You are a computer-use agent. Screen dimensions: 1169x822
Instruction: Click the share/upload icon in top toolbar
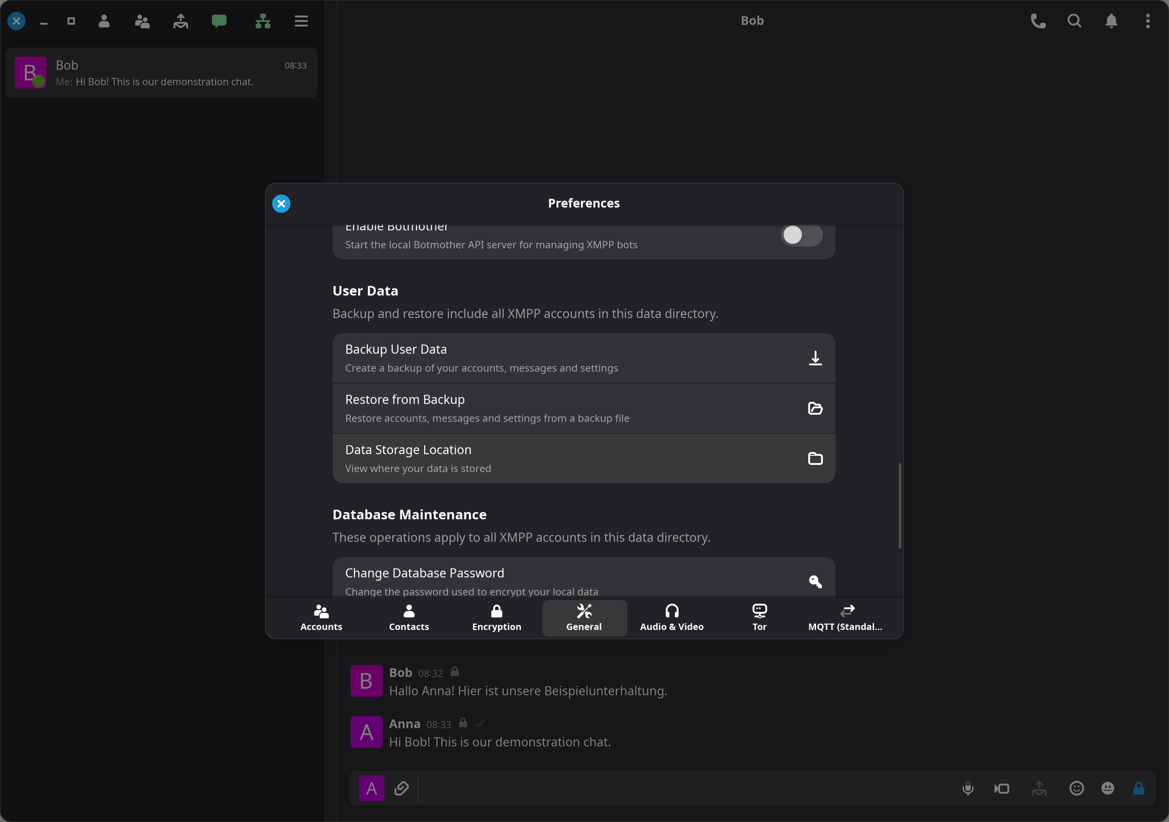(181, 21)
